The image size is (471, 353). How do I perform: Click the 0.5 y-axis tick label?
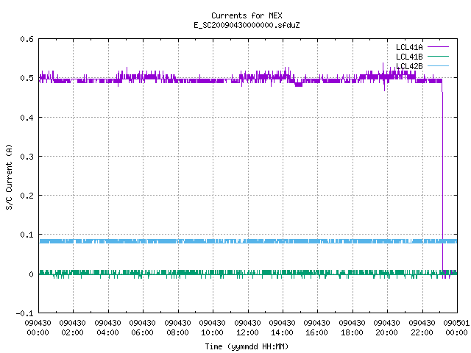tap(26, 78)
